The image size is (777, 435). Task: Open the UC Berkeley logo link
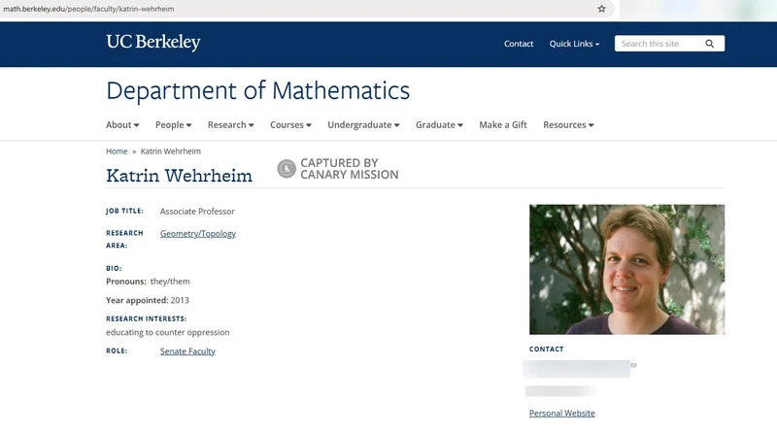pos(153,42)
